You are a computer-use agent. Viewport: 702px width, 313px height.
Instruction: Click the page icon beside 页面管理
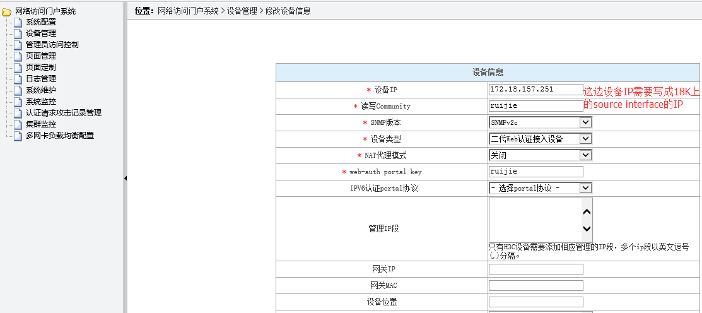coord(18,56)
